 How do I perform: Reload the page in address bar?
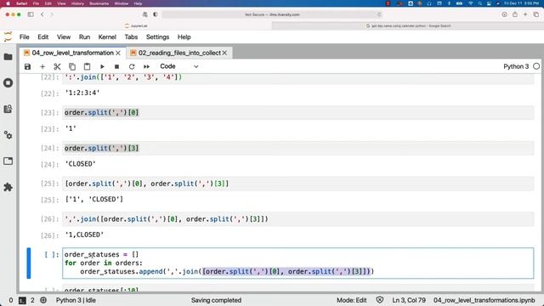click(x=379, y=14)
